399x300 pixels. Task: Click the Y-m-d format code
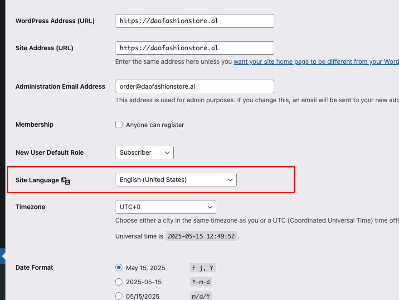pos(201,282)
